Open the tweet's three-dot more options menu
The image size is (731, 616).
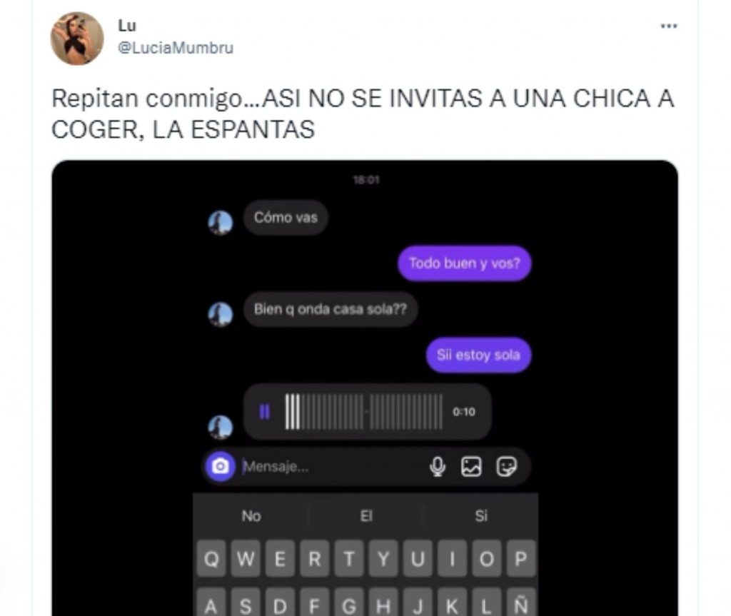click(x=668, y=26)
